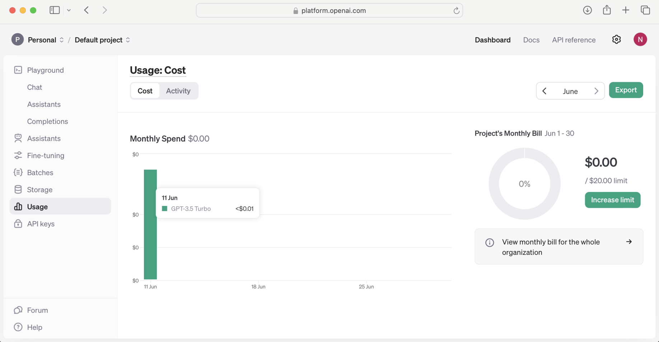Open the settings gear icon
Image resolution: width=659 pixels, height=342 pixels.
(616, 39)
